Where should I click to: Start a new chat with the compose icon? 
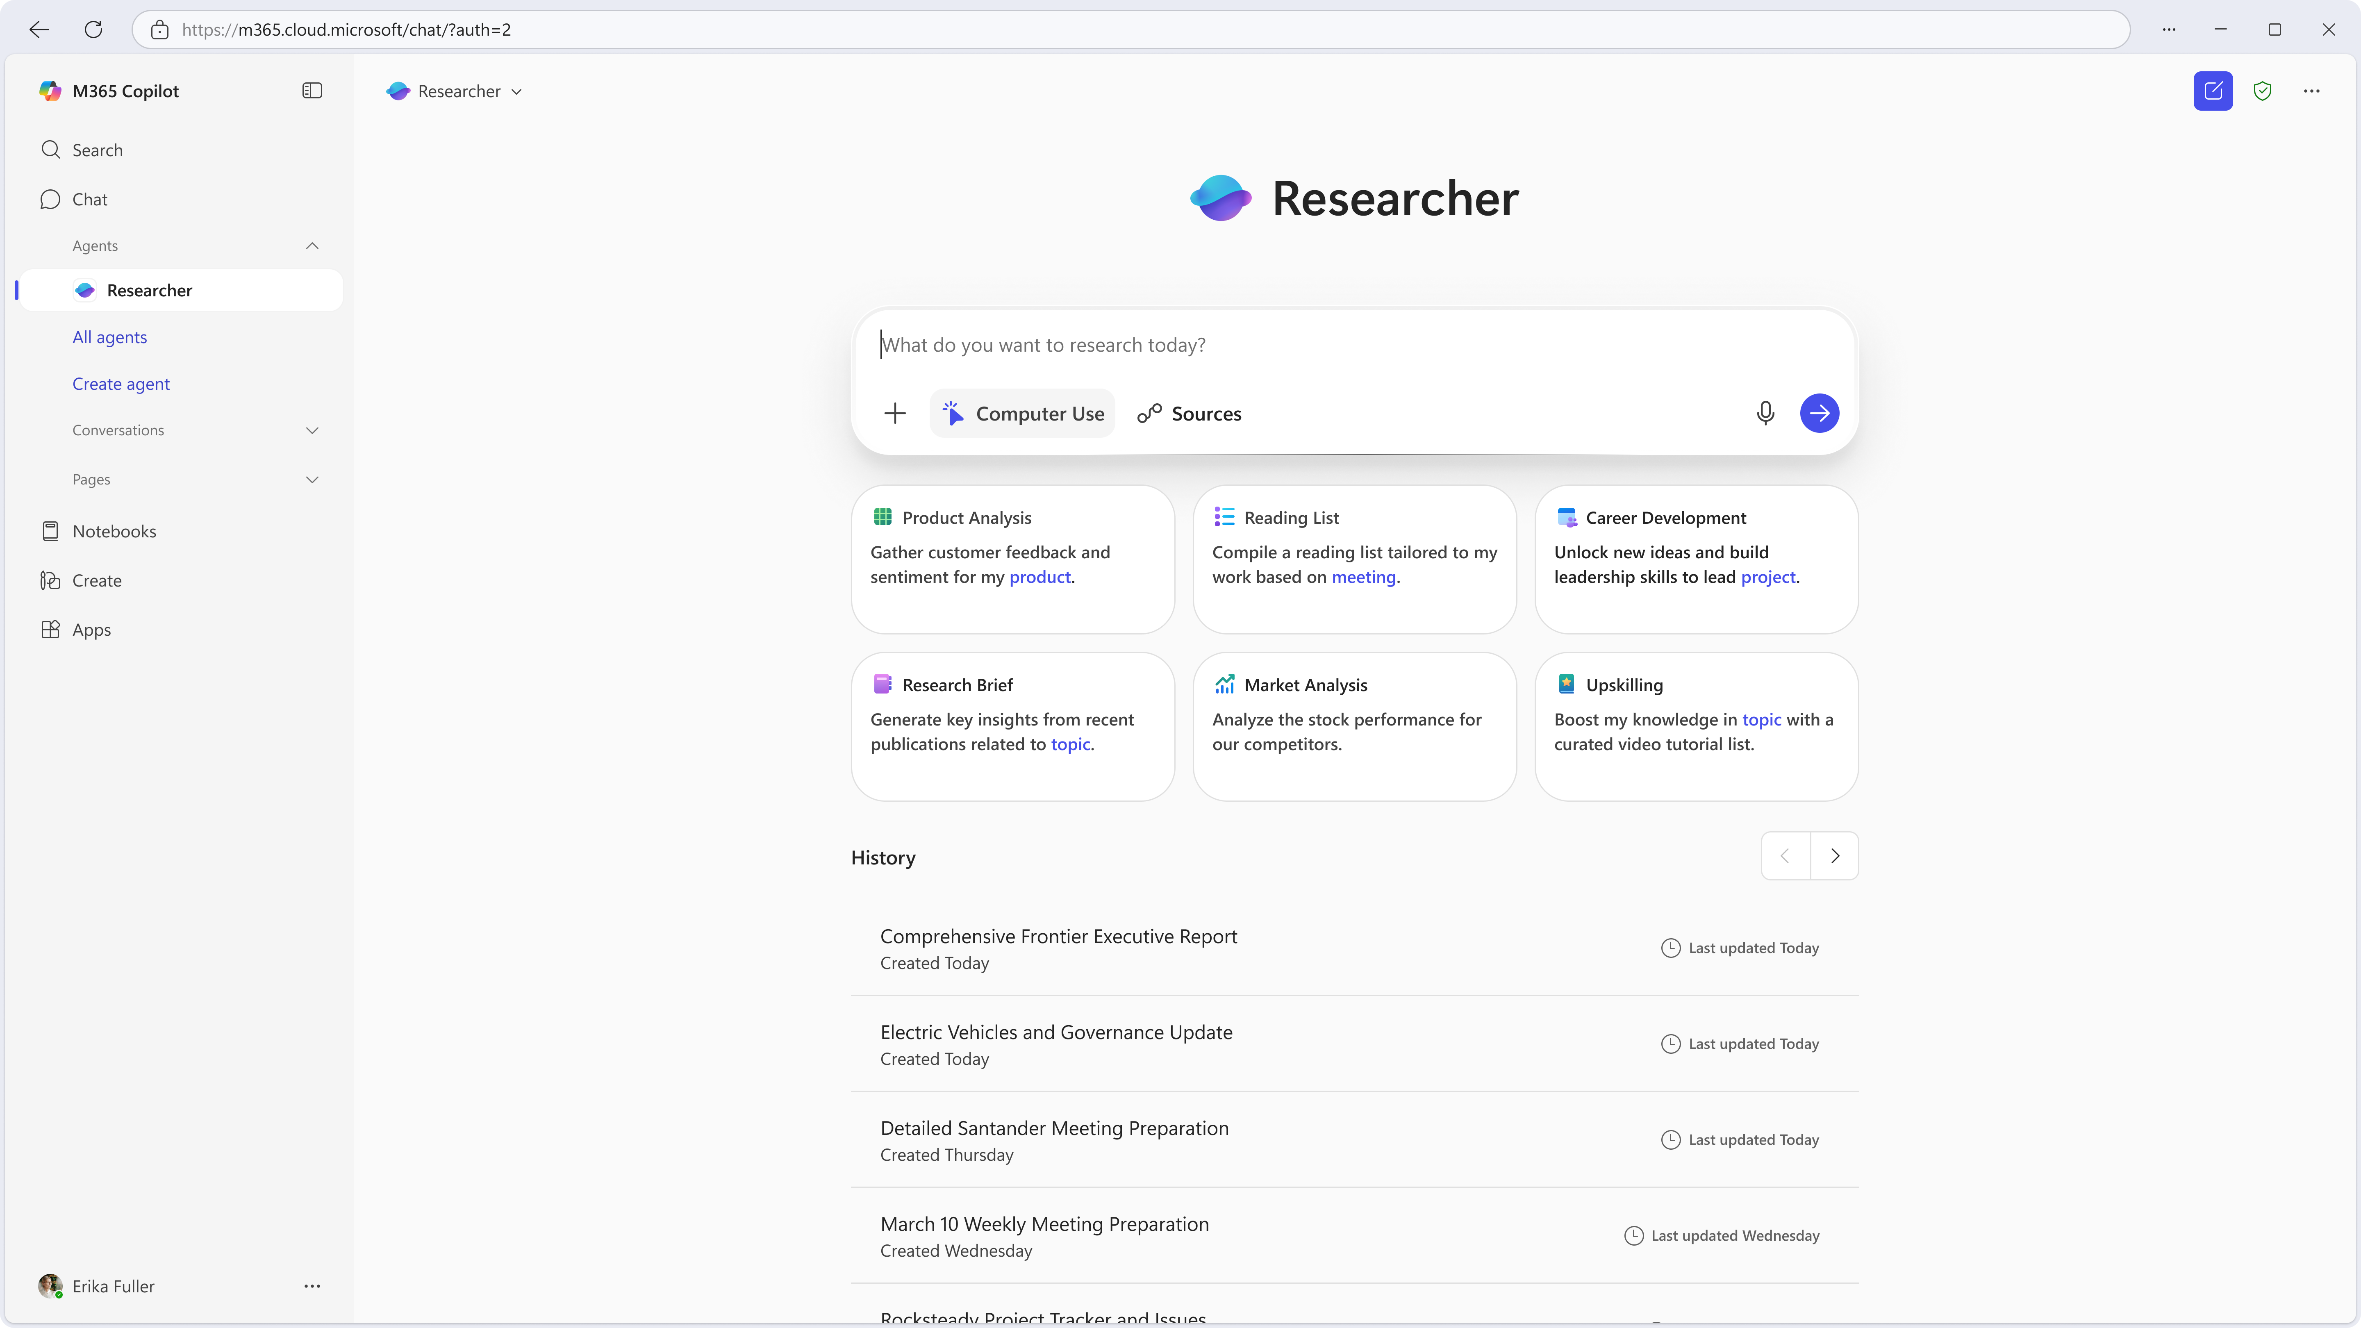tap(2213, 91)
